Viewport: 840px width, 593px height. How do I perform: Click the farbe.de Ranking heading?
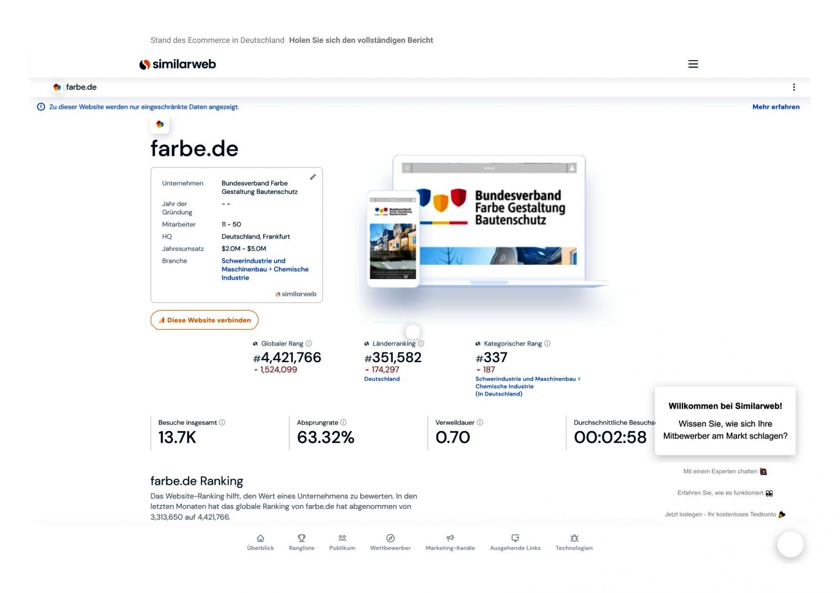[x=197, y=481]
